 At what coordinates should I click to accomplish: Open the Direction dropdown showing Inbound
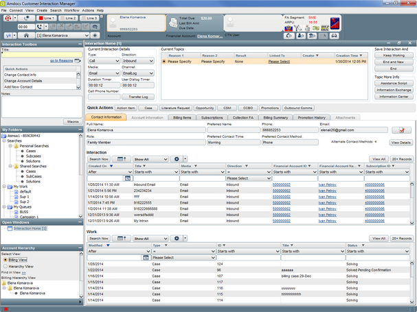[x=138, y=61]
